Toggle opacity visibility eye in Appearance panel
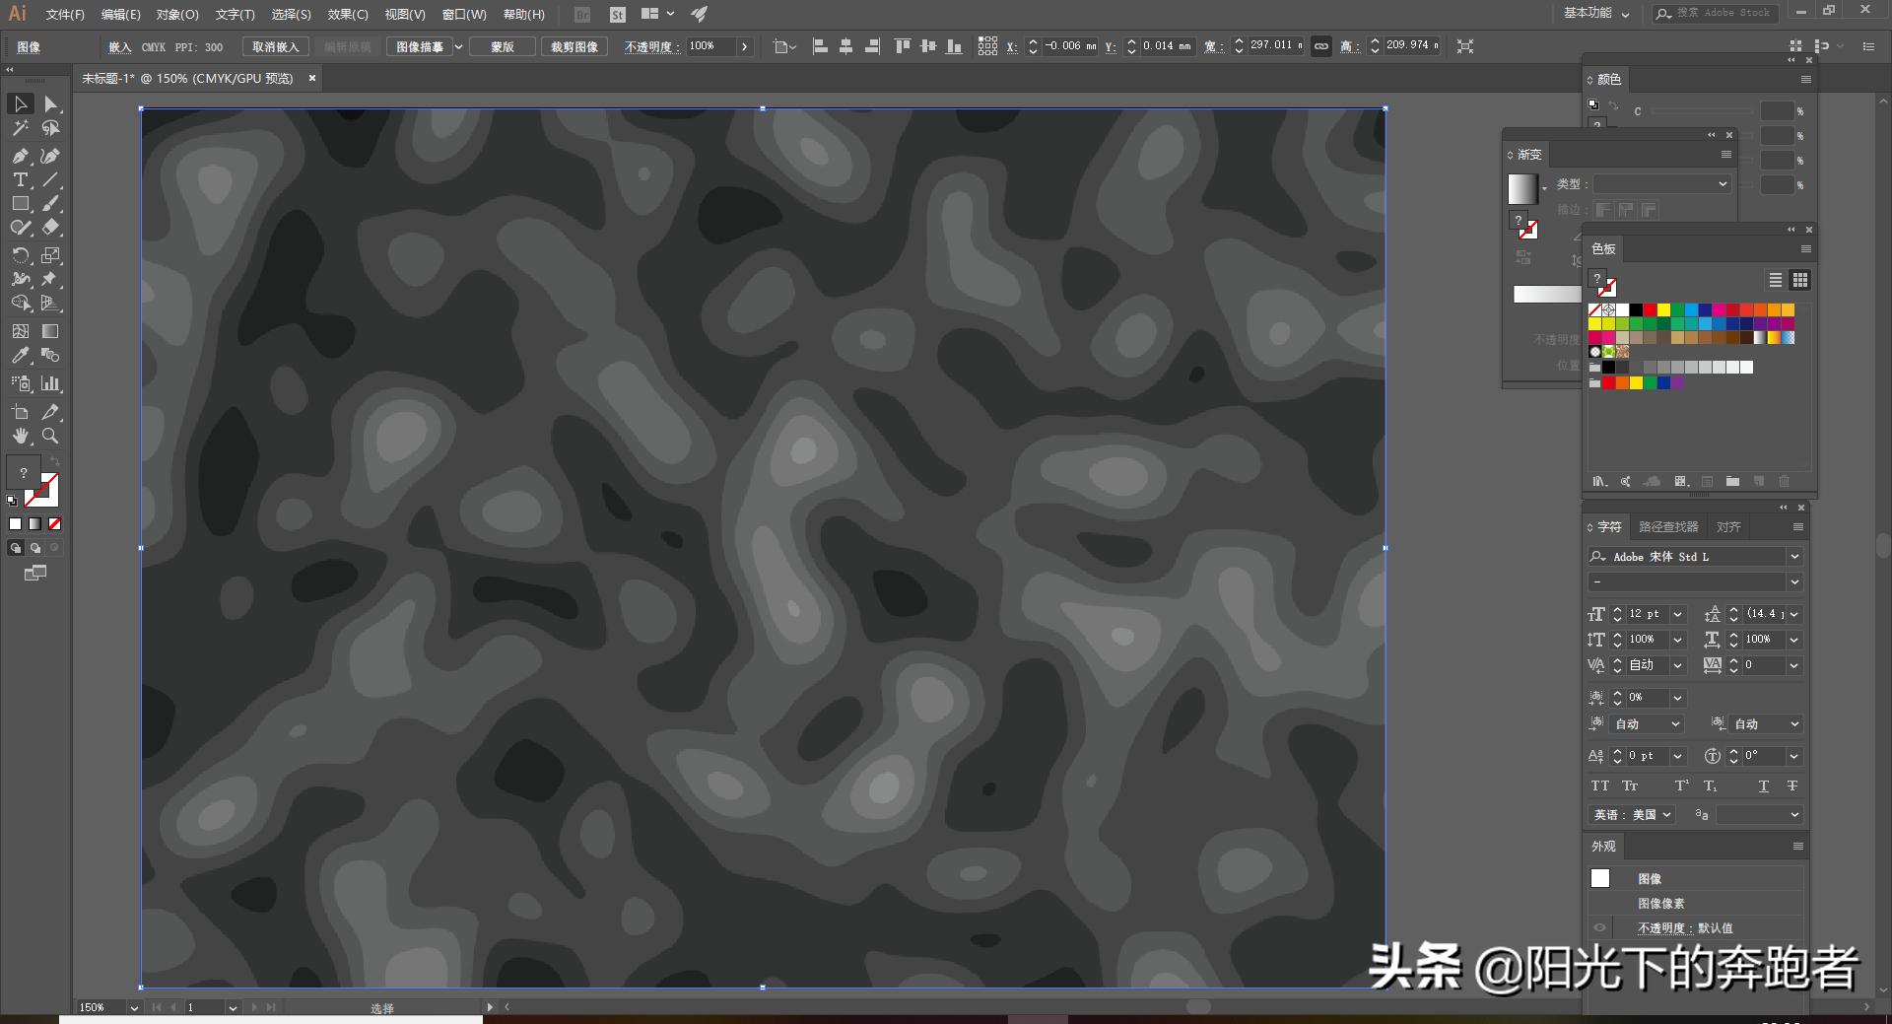Screen dimensions: 1892x1024 [1599, 927]
